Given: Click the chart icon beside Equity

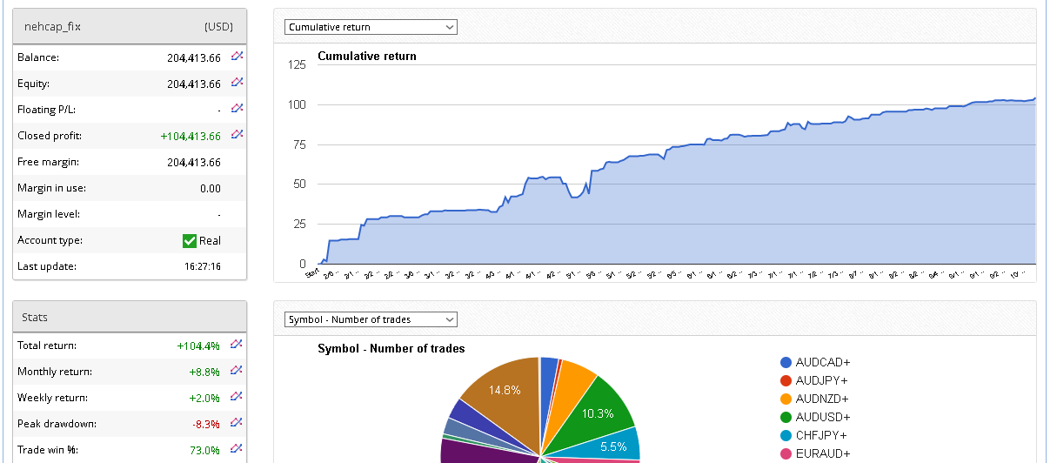Looking at the screenshot, I should (x=237, y=83).
